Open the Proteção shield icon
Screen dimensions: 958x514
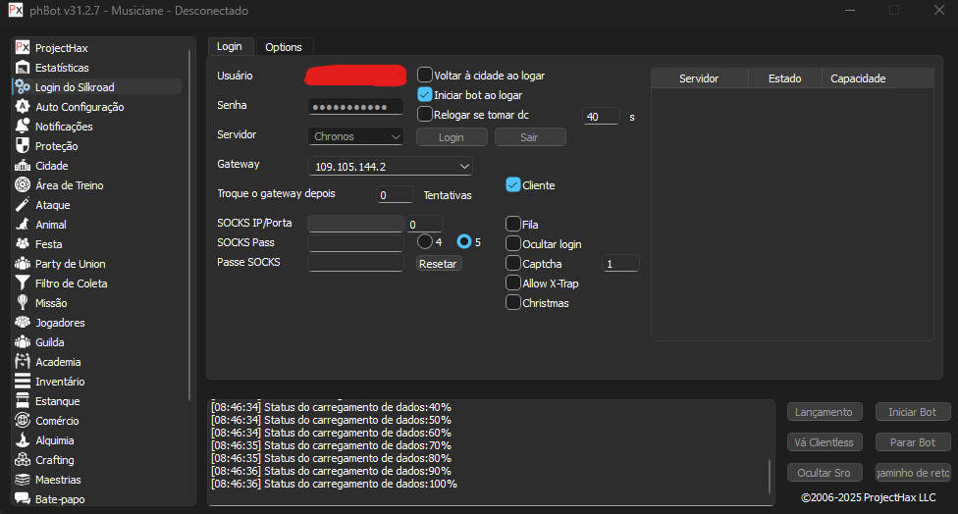(23, 146)
